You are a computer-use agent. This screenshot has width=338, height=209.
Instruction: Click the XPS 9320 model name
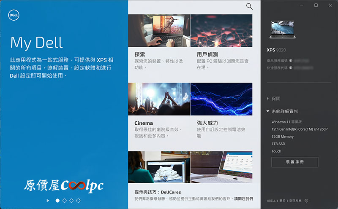(276, 50)
